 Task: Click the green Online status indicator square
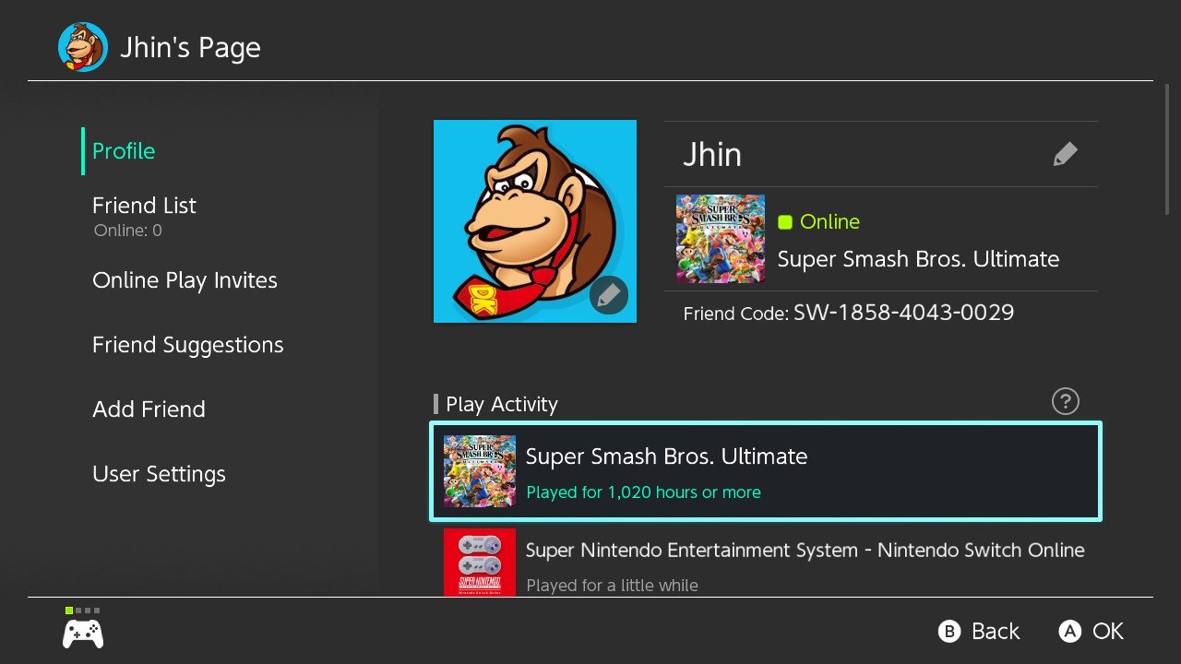785,222
